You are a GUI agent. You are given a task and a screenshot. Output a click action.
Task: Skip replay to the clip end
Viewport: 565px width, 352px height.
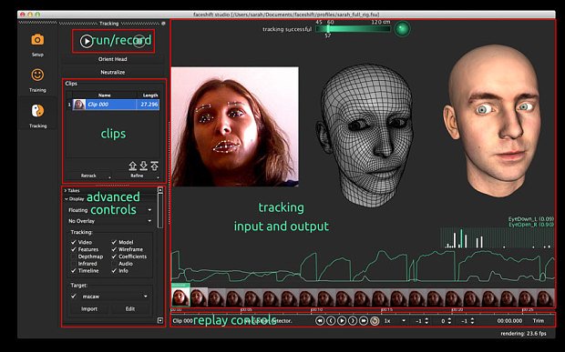coord(364,320)
